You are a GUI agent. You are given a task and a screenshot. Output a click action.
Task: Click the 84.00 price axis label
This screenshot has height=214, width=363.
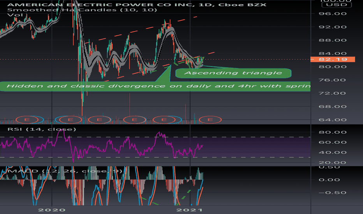click(x=333, y=53)
